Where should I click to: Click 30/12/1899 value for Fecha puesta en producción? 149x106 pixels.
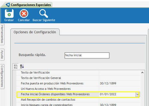108,83
